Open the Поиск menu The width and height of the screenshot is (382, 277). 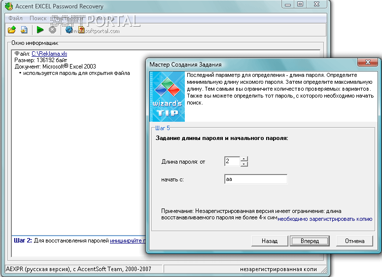[x=38, y=18]
